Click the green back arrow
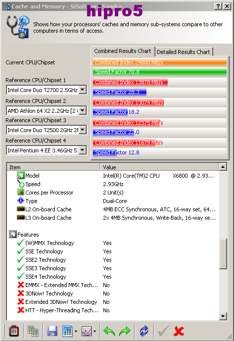Viewport: 234px width, 341px height. click(x=109, y=331)
